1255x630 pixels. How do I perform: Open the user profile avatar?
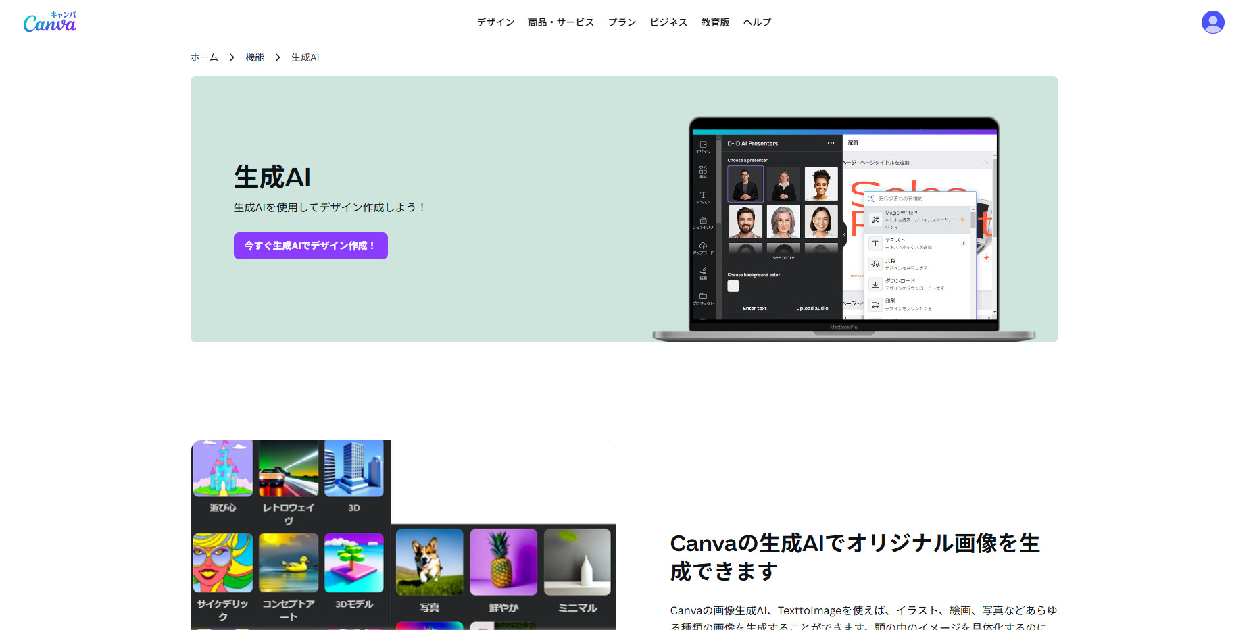[1212, 22]
